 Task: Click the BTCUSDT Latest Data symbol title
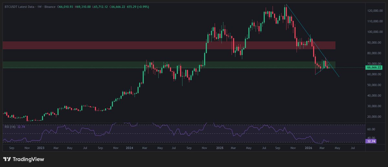(x=20, y=7)
